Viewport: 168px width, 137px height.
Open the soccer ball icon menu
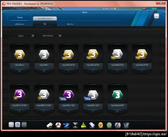[x=58, y=125]
